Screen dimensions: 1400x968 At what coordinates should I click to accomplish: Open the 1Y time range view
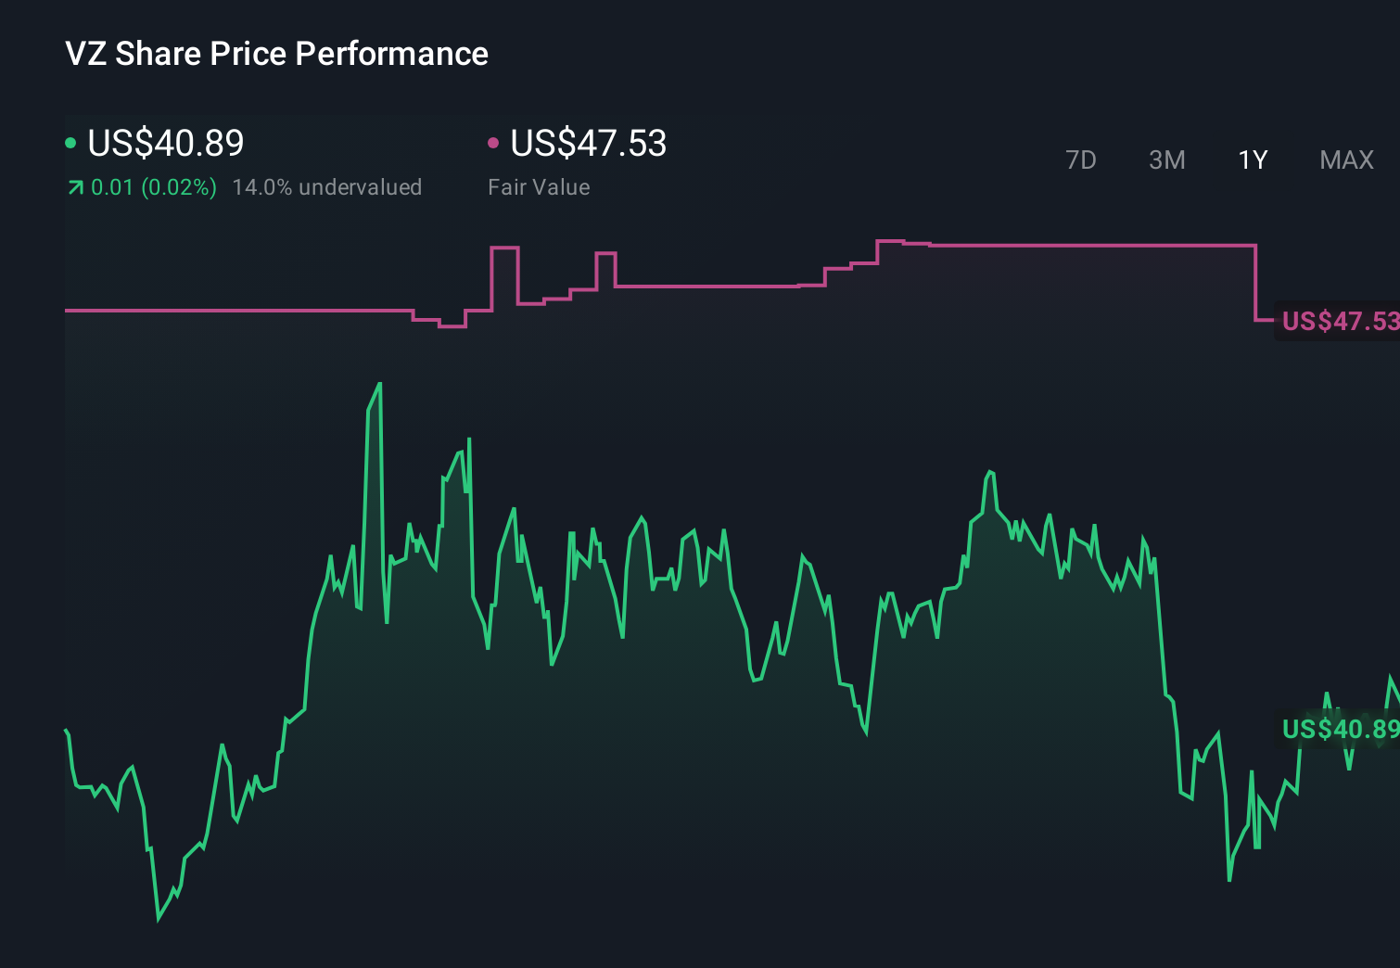1252,159
